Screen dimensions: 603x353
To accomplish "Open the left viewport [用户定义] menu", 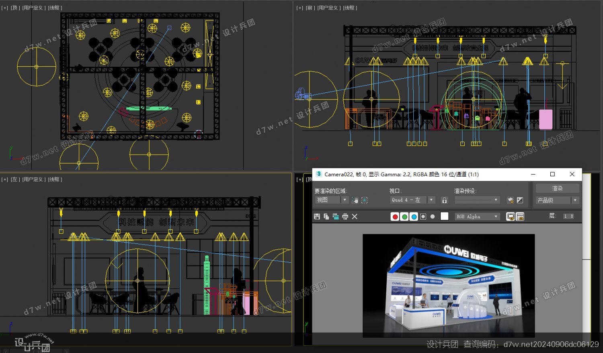I will click(34, 180).
